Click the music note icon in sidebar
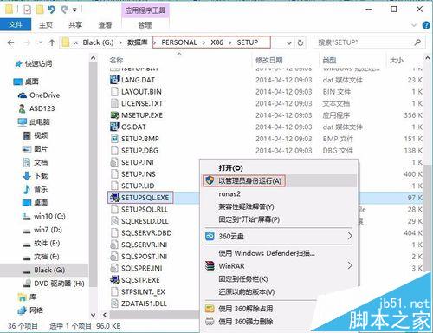 [x=27, y=189]
